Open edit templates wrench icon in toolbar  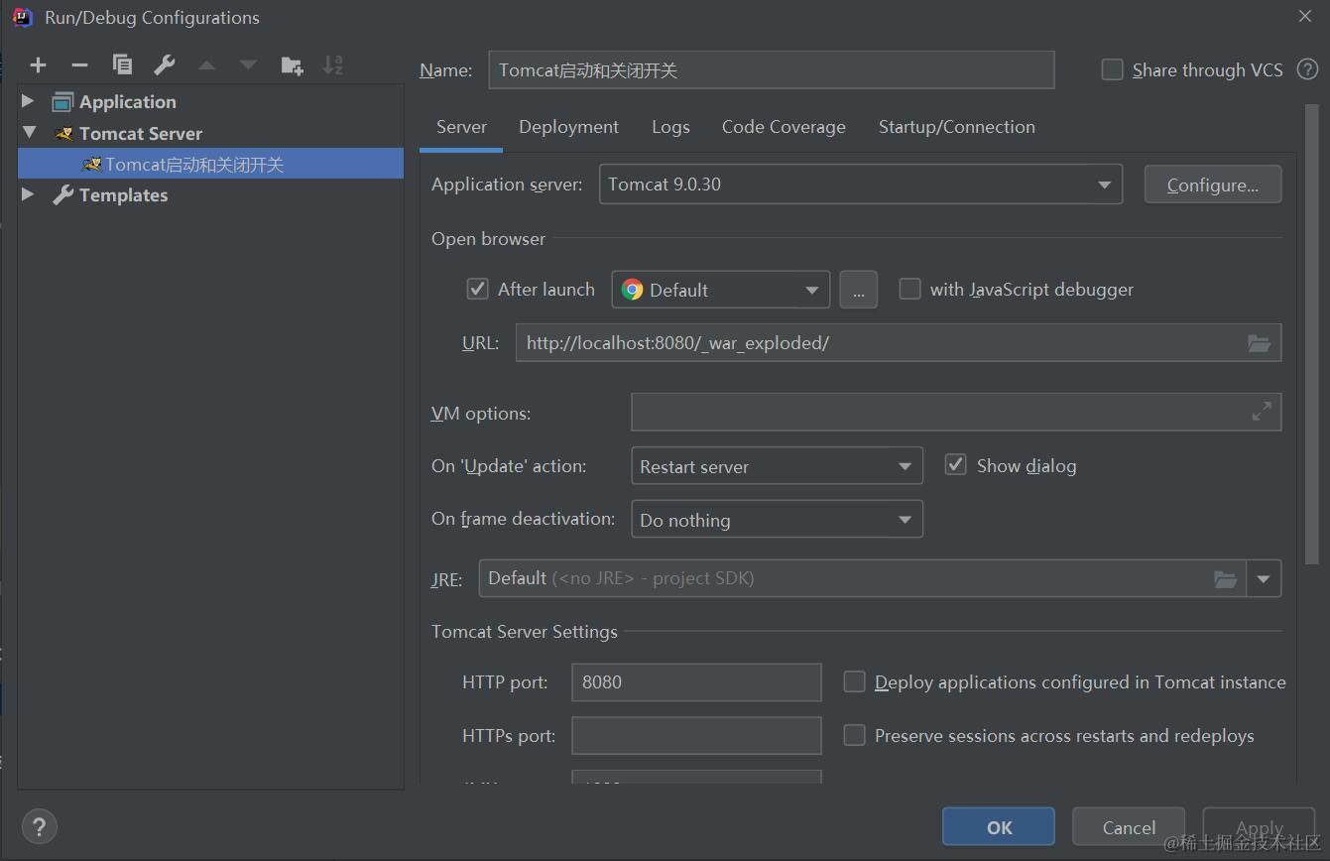pyautogui.click(x=165, y=65)
